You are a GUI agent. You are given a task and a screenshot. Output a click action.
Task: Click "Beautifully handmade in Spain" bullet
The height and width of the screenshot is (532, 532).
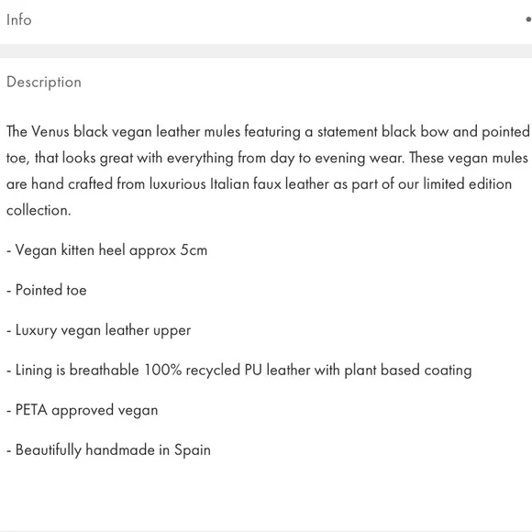(x=108, y=450)
